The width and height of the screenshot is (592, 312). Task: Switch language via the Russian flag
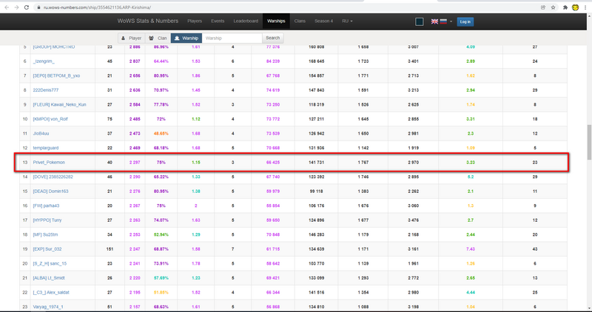click(443, 22)
